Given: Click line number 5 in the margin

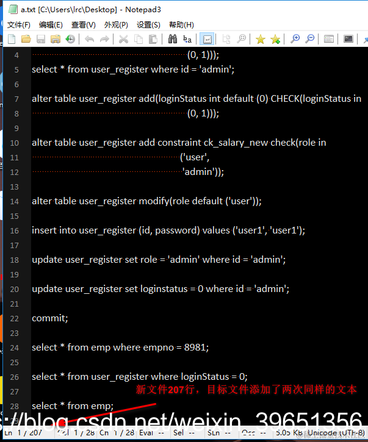Looking at the screenshot, I should click(16, 70).
